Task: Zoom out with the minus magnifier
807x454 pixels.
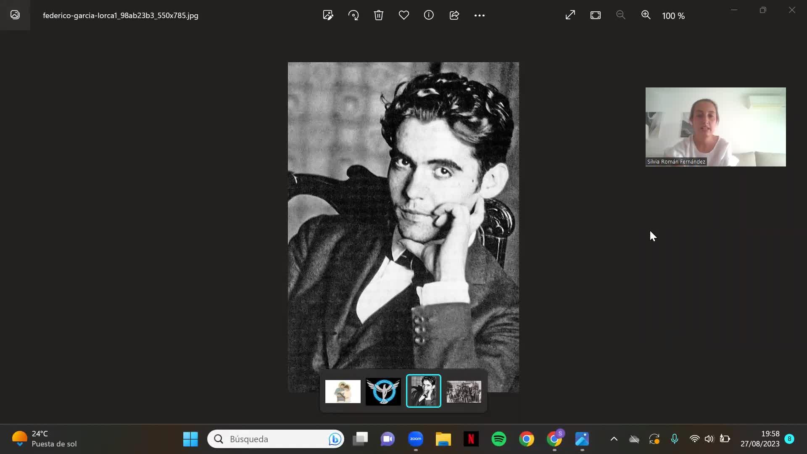Action: 620,16
